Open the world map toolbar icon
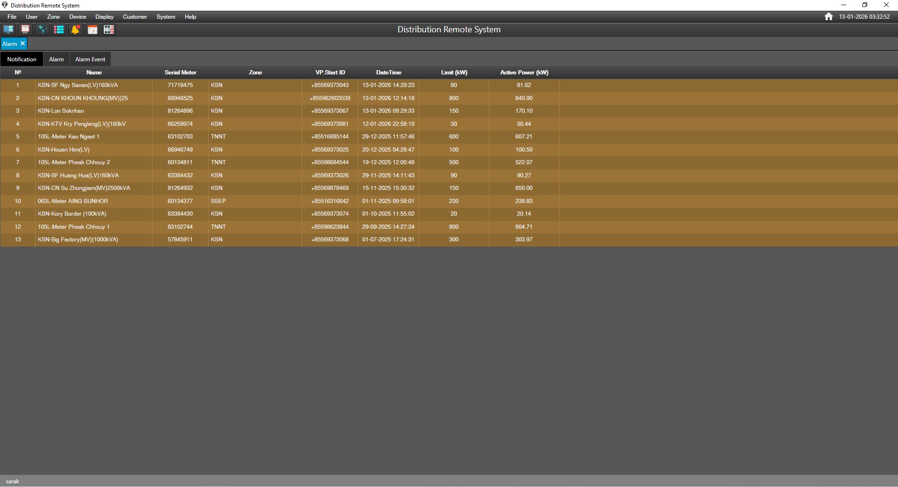The width and height of the screenshot is (898, 487). [x=42, y=29]
